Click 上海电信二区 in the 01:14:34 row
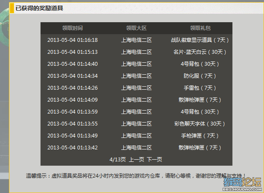264x193 pixels. pos(136,76)
